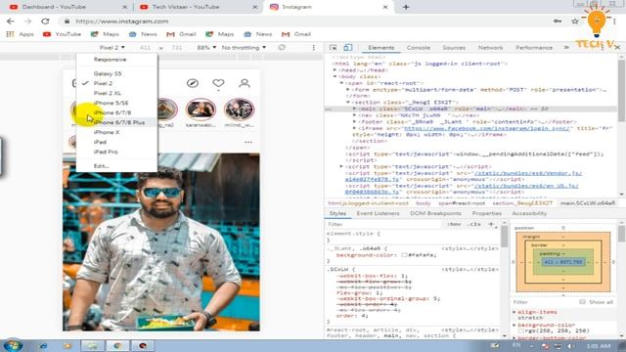
Task: Open the facebook.com iframe src link
Action: point(488,128)
